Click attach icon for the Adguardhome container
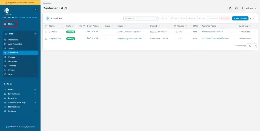 (97, 38)
